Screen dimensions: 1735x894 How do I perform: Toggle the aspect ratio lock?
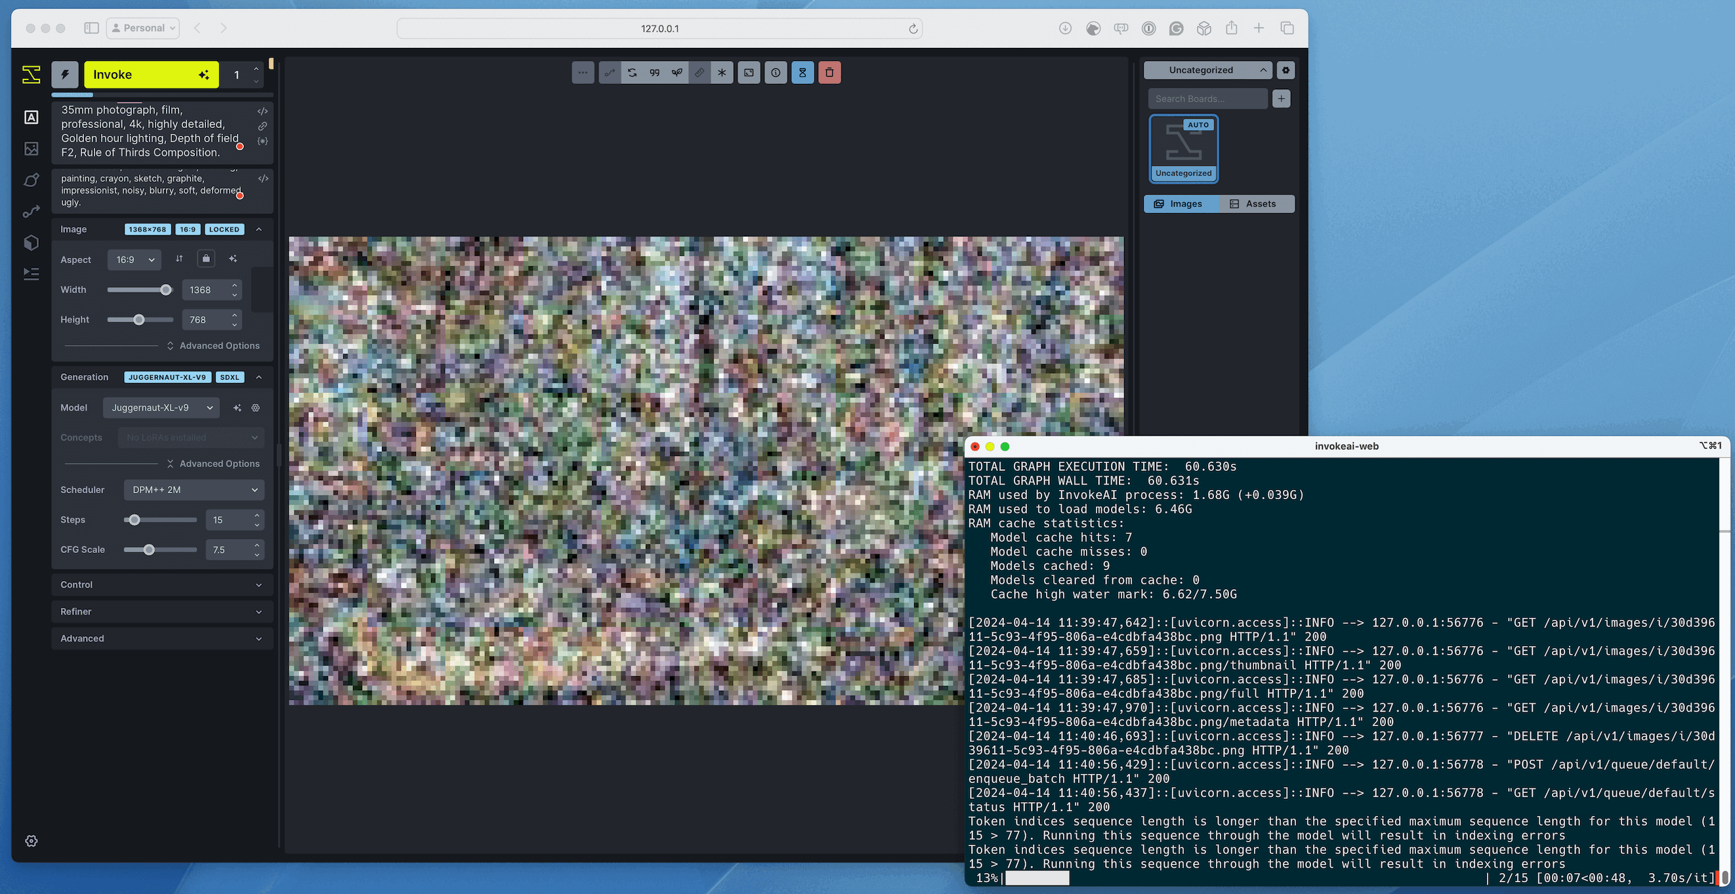pyautogui.click(x=206, y=258)
